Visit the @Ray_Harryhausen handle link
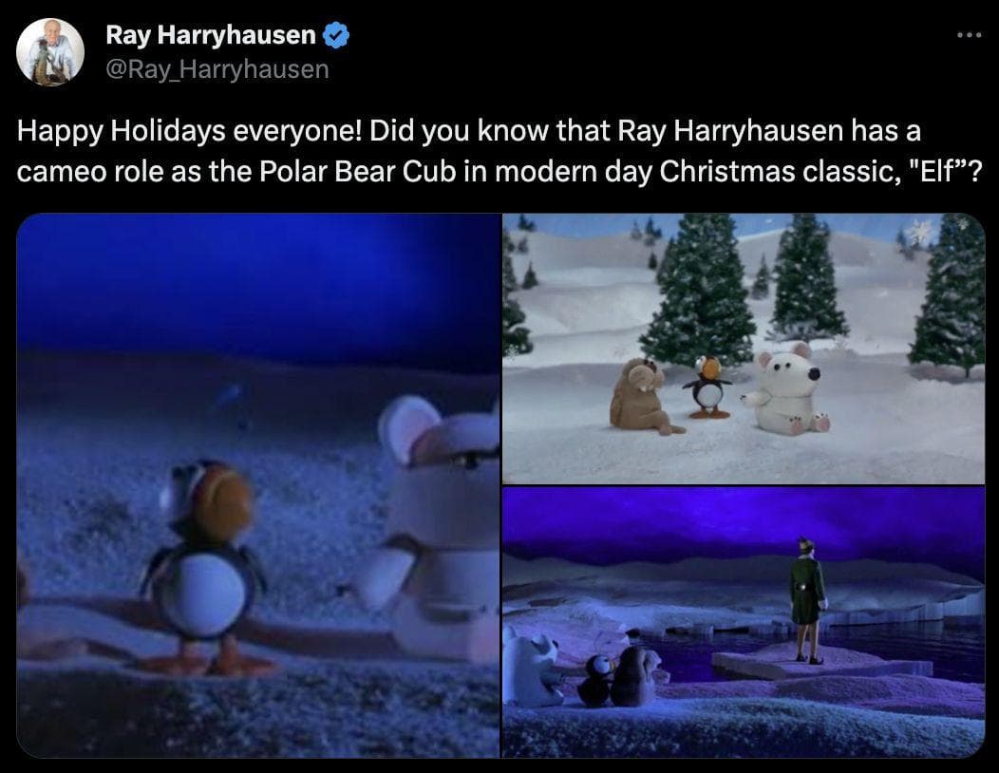 (217, 69)
